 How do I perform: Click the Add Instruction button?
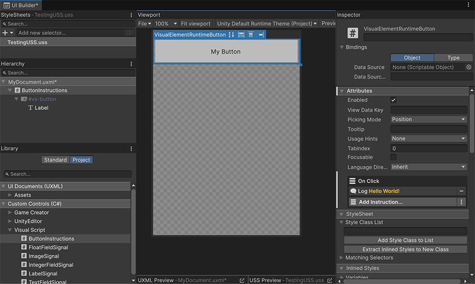[403, 202]
